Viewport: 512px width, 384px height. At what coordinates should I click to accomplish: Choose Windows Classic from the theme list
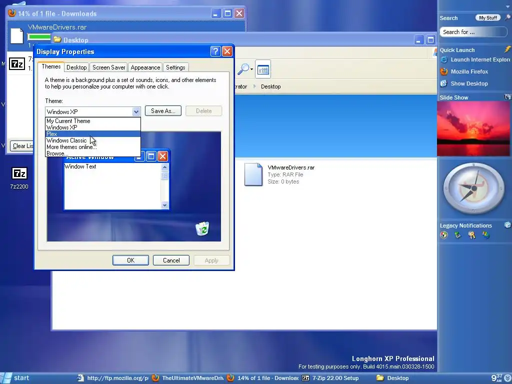pyautogui.click(x=92, y=140)
